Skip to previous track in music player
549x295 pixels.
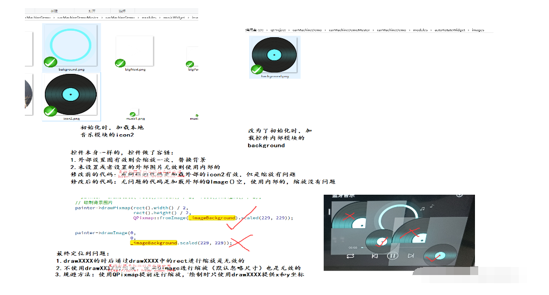[x=374, y=256]
